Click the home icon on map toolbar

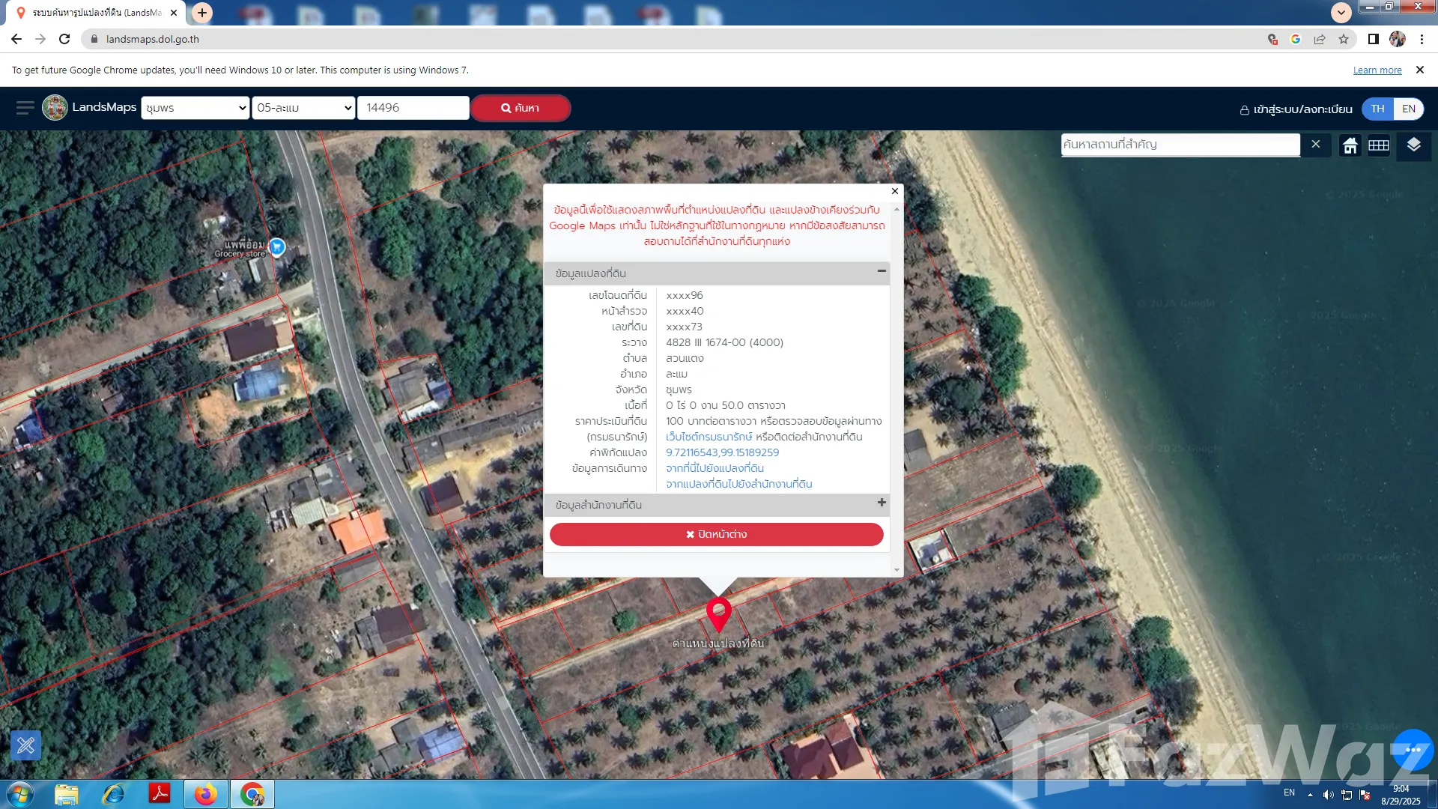(x=1350, y=145)
